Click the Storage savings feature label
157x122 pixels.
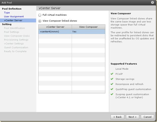tap(125, 79)
